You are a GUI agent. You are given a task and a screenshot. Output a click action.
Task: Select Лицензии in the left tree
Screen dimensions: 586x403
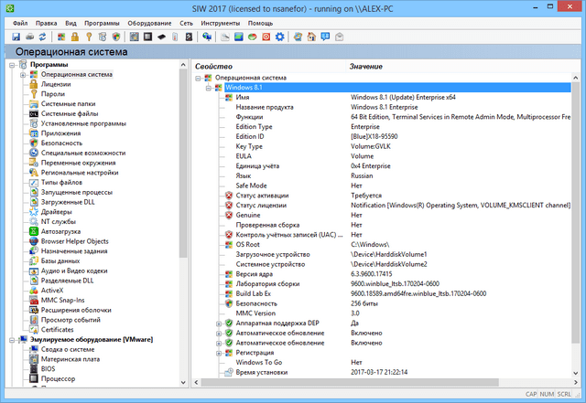pyautogui.click(x=55, y=84)
